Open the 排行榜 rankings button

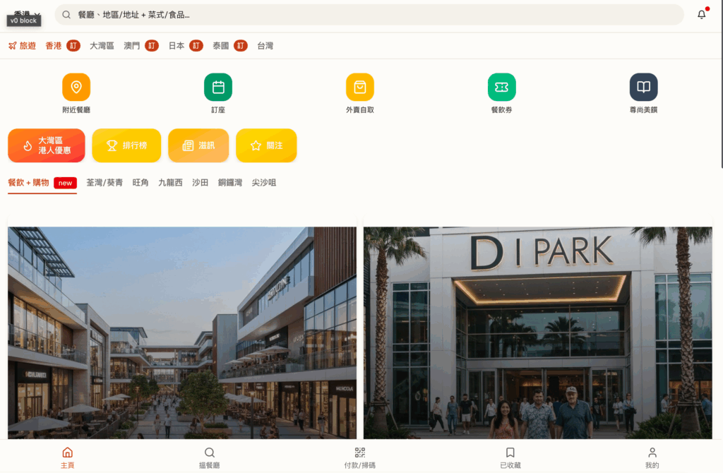coord(126,145)
